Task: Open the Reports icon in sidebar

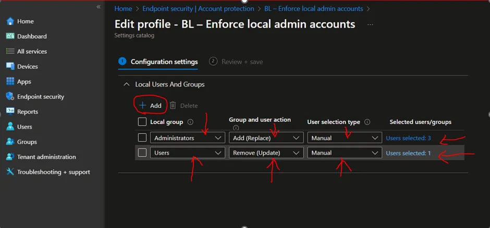Action: point(10,111)
